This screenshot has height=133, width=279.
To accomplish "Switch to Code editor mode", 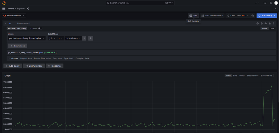I will click(x=272, y=28).
